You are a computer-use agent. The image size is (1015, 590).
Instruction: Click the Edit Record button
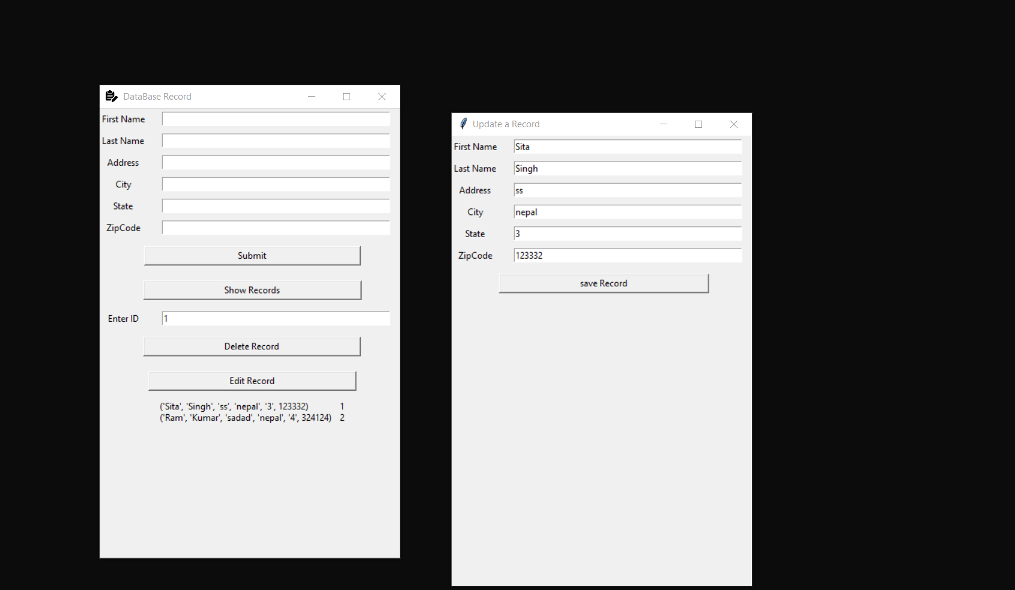[x=252, y=381]
